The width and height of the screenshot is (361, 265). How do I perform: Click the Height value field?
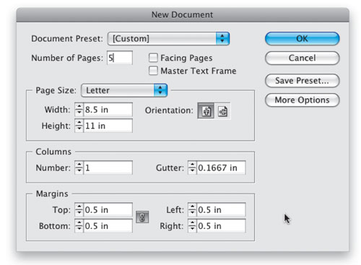tap(108, 126)
